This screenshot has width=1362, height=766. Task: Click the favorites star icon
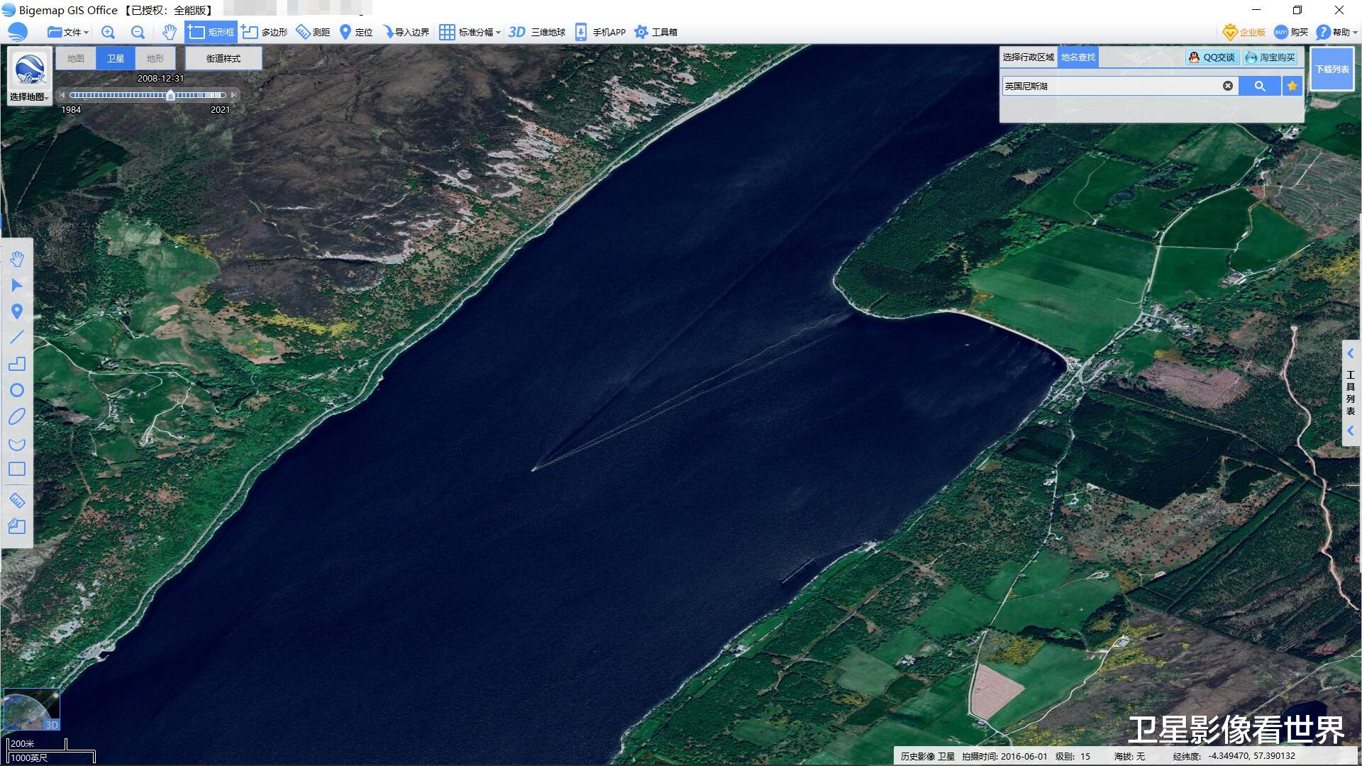(1292, 86)
